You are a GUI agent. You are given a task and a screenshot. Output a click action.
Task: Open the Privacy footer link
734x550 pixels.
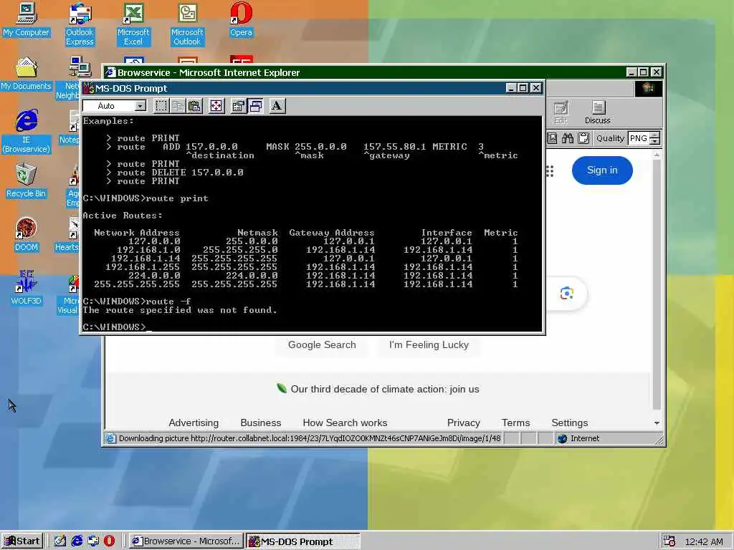coord(464,423)
